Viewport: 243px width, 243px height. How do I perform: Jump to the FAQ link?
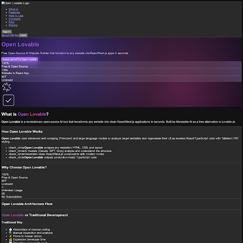pyautogui.click(x=11, y=22)
